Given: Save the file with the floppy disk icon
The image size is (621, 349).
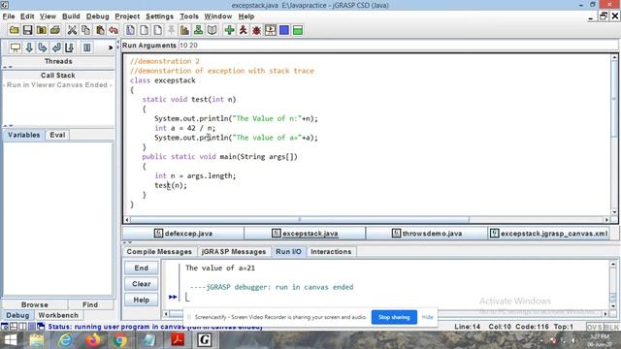Looking at the screenshot, I should [28, 30].
